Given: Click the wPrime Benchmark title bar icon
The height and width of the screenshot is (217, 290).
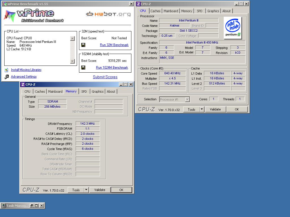Looking at the screenshot, I should (x=5, y=4).
